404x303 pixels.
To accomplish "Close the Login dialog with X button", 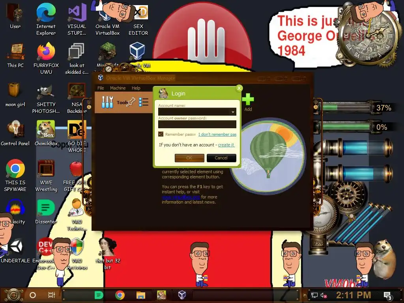I will coord(239,88).
